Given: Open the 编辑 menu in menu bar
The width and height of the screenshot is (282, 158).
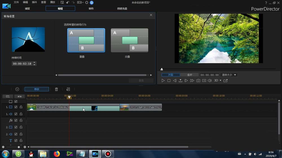Looking at the screenshot, I should (25, 2).
